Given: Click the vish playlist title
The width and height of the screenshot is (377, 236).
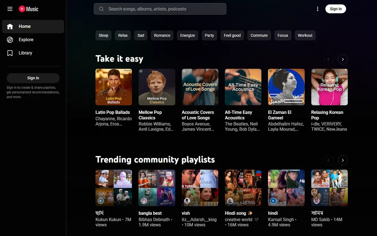Looking at the screenshot, I should pos(186,213).
